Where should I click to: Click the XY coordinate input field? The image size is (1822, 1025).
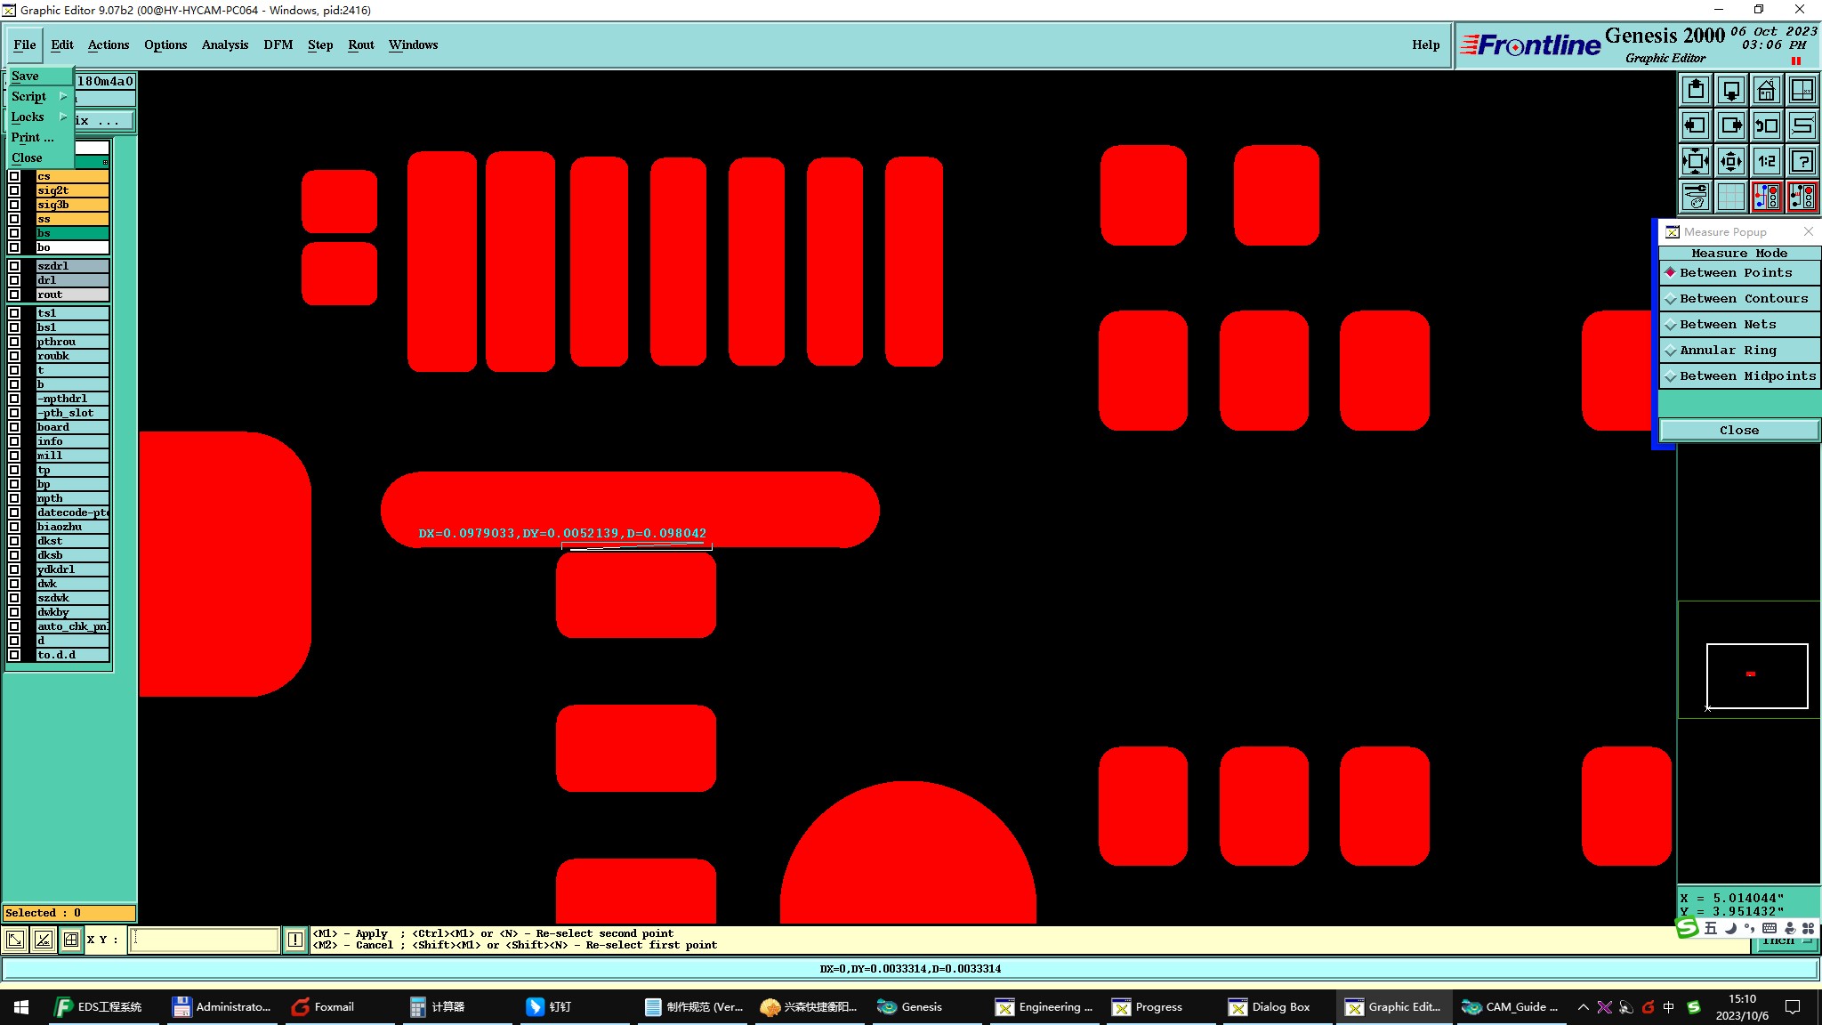(205, 940)
